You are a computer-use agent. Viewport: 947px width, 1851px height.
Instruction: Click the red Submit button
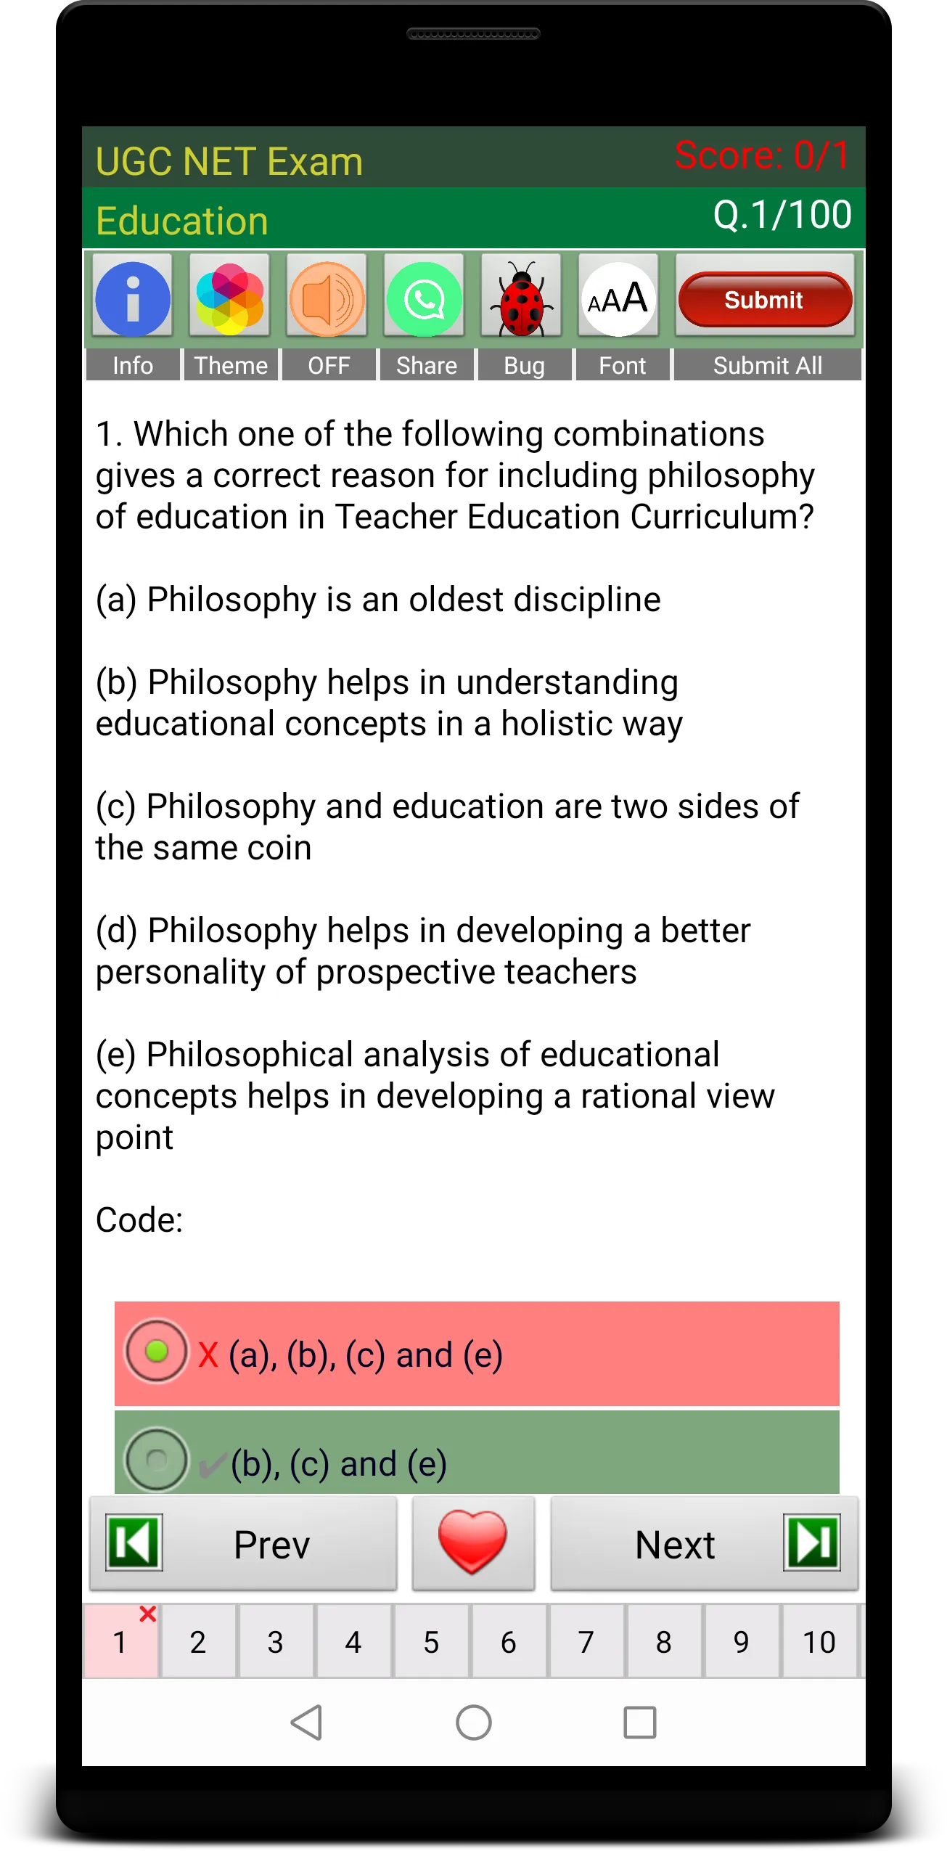point(765,299)
